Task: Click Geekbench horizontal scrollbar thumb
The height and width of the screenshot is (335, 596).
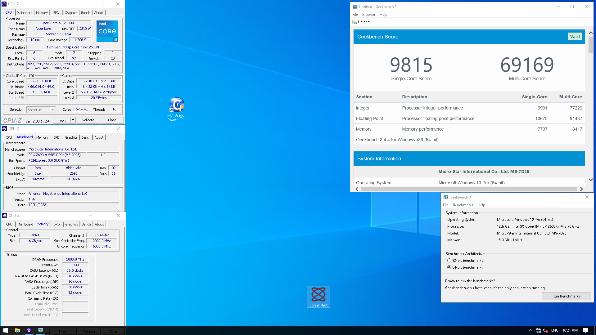Action: [x=469, y=189]
